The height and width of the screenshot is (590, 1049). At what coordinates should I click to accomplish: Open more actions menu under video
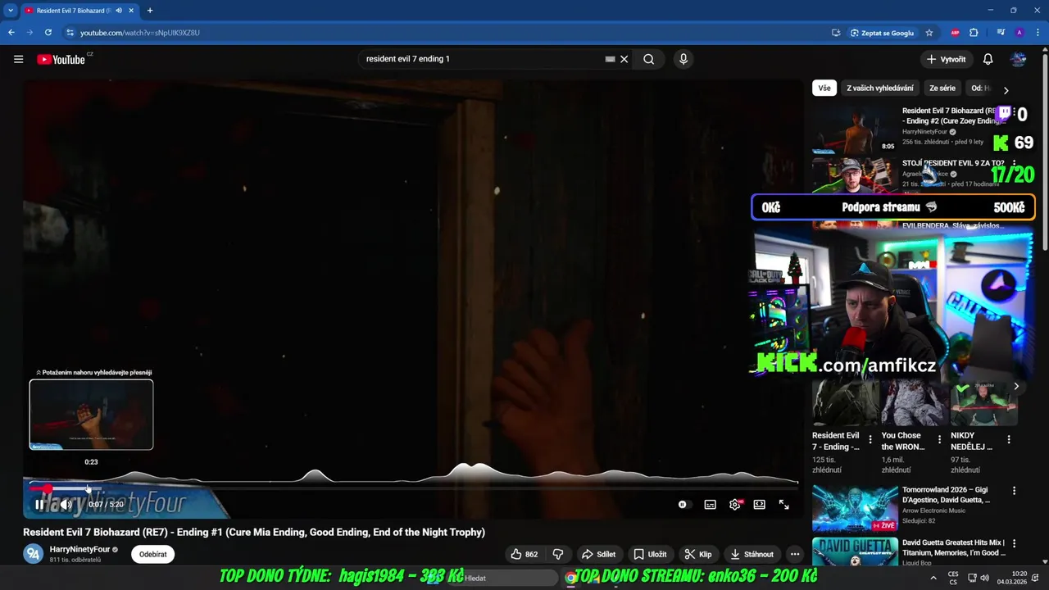(x=794, y=554)
